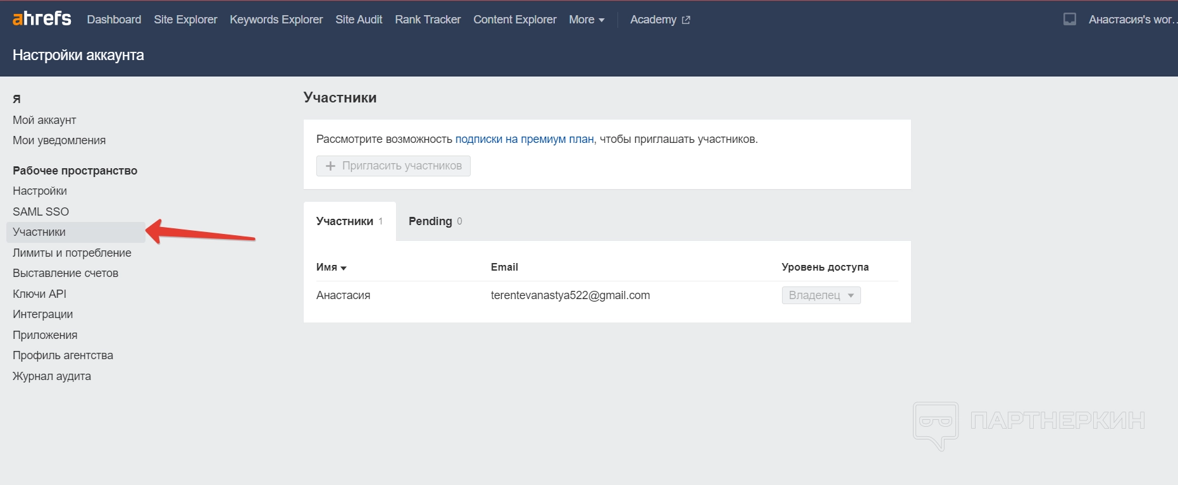1178x485 pixels.
Task: Open Site Explorer
Action: pos(185,20)
